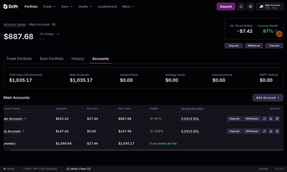The height and width of the screenshot is (172, 287).
Task: Delete the Sub Account with the trash icon
Action: coord(277,131)
